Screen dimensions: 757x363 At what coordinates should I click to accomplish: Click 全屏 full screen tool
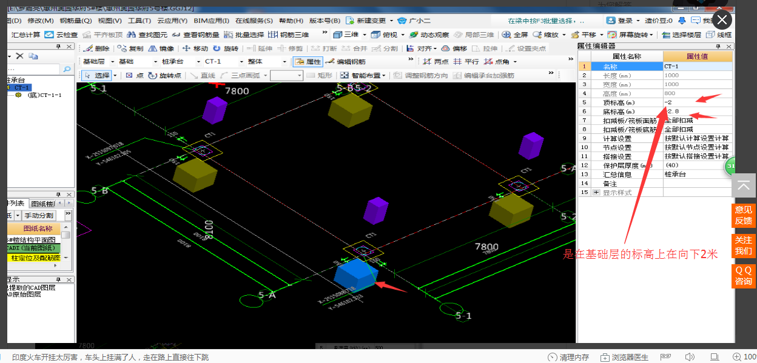(515, 35)
